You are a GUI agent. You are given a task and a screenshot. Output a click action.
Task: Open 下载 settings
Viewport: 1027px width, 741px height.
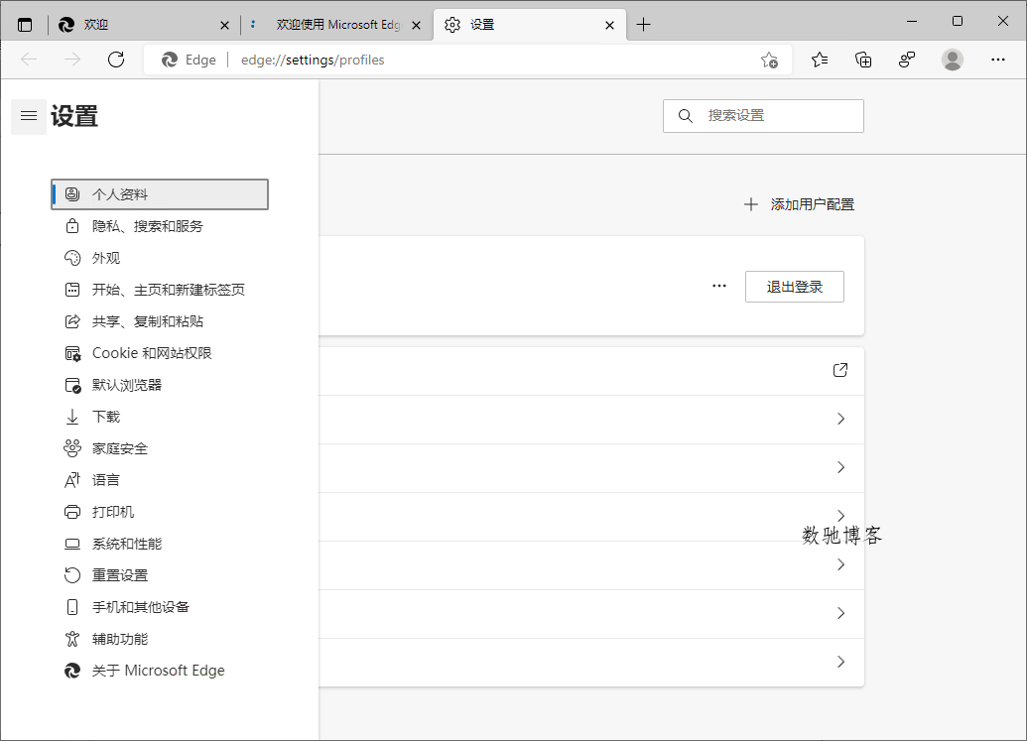tap(160, 417)
